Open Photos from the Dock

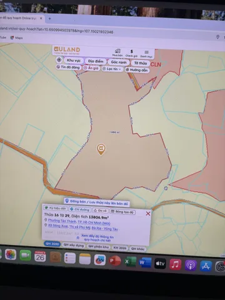pyautogui.click(x=11, y=254)
